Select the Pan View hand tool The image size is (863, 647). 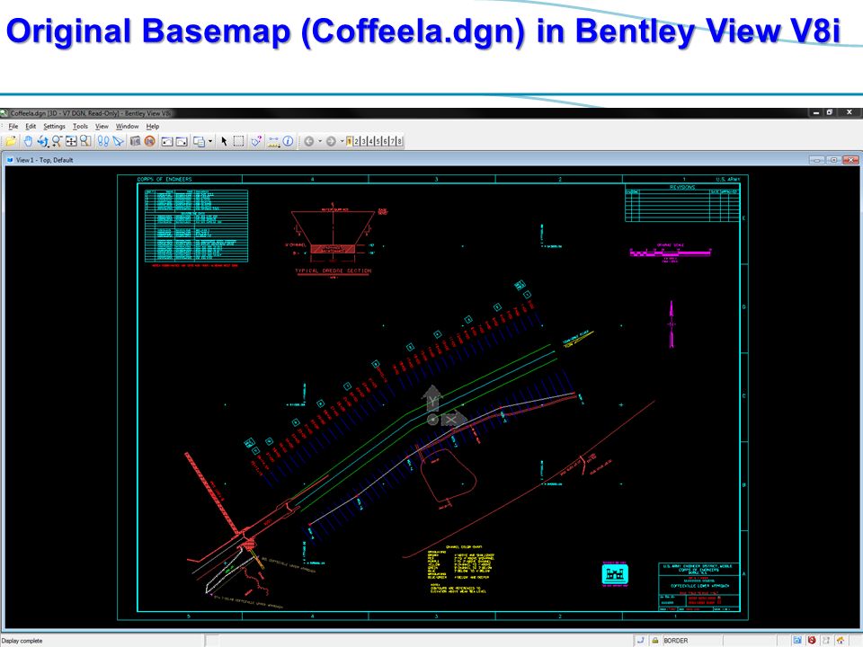[x=28, y=141]
